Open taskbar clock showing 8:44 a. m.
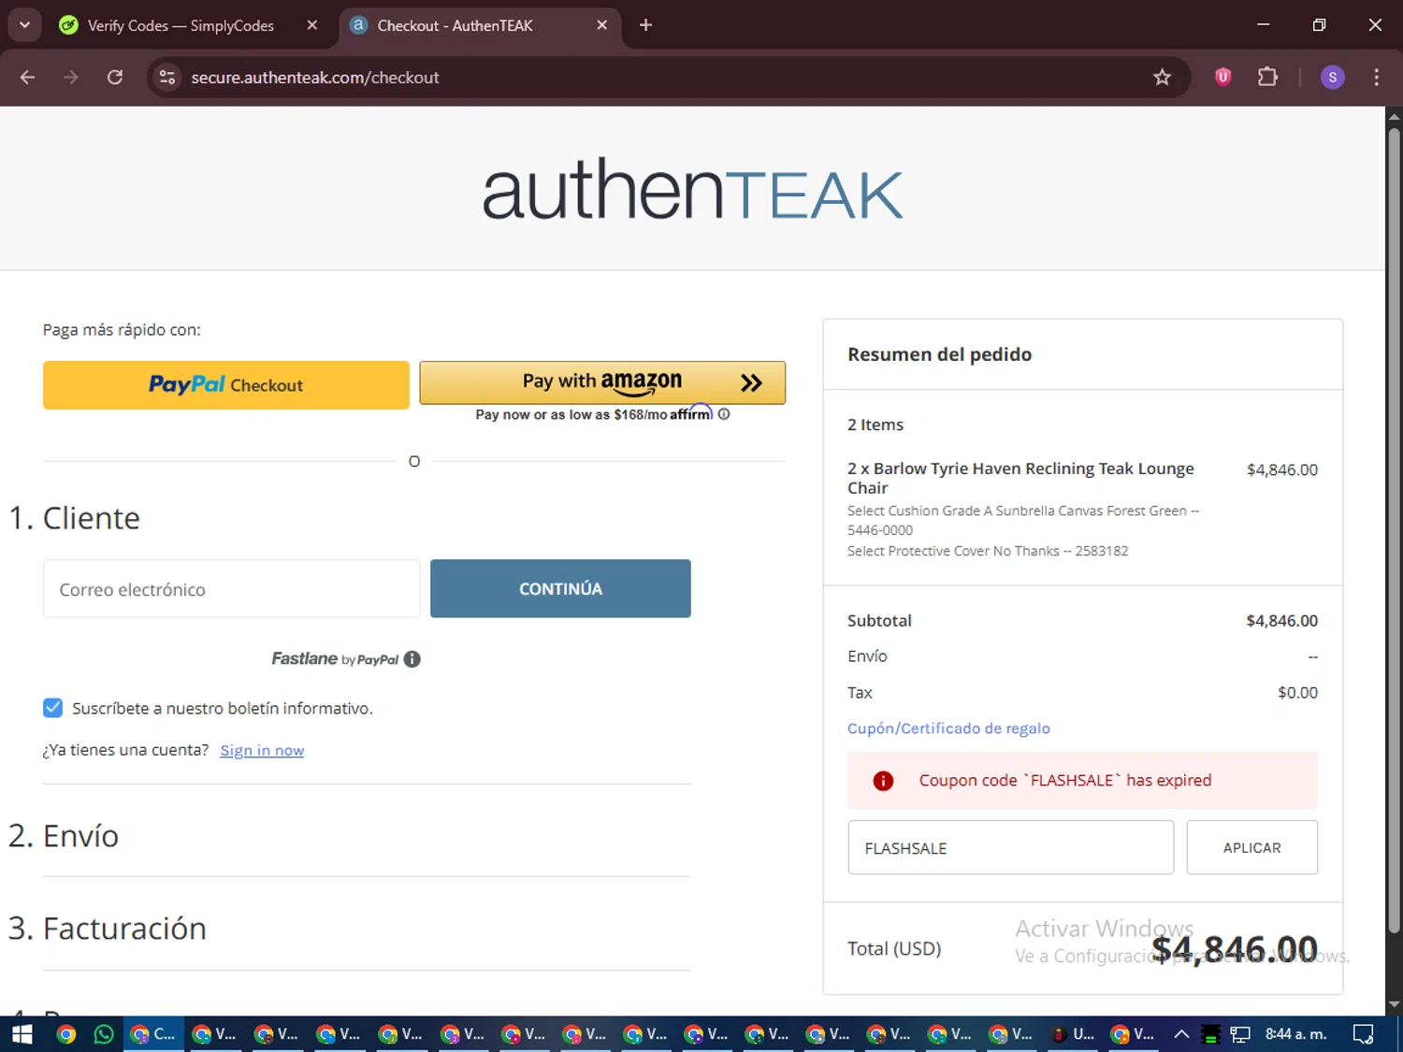This screenshot has width=1403, height=1052. [x=1295, y=1034]
